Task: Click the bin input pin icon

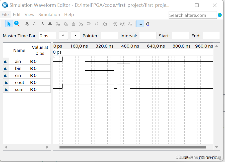Action: [6, 68]
